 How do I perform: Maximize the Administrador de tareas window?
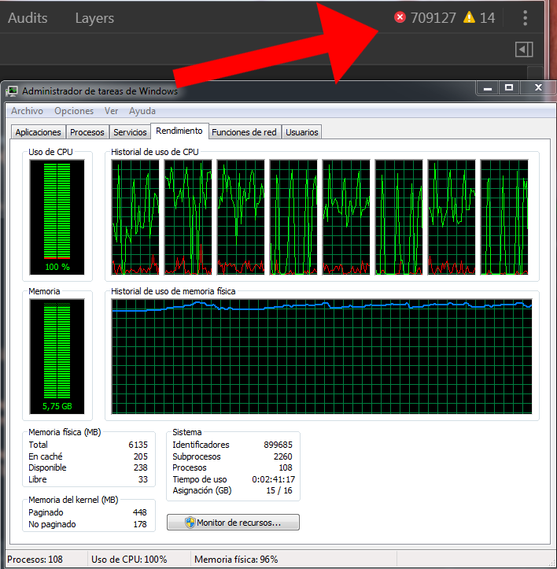pos(509,88)
